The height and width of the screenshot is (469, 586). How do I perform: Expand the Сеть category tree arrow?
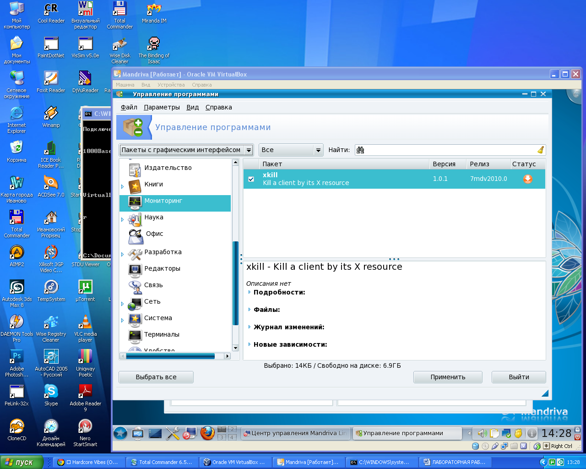pyautogui.click(x=123, y=304)
